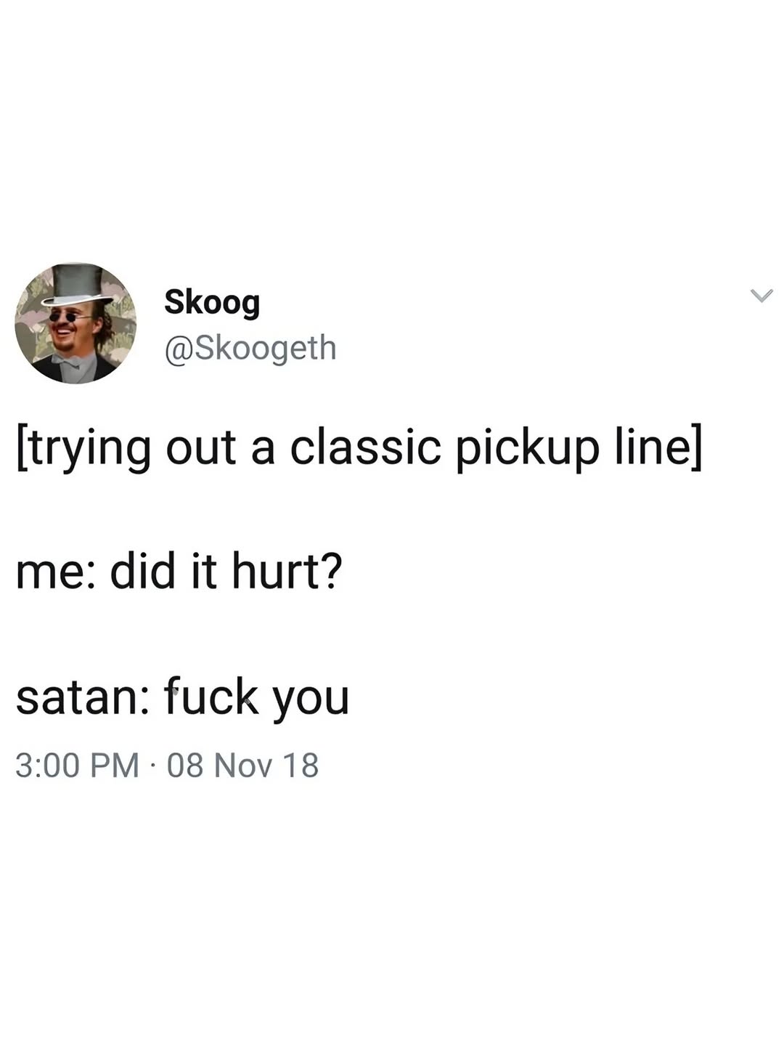Select the 3:00 PM timestamp
This screenshot has width=784, height=1043.
tap(77, 766)
